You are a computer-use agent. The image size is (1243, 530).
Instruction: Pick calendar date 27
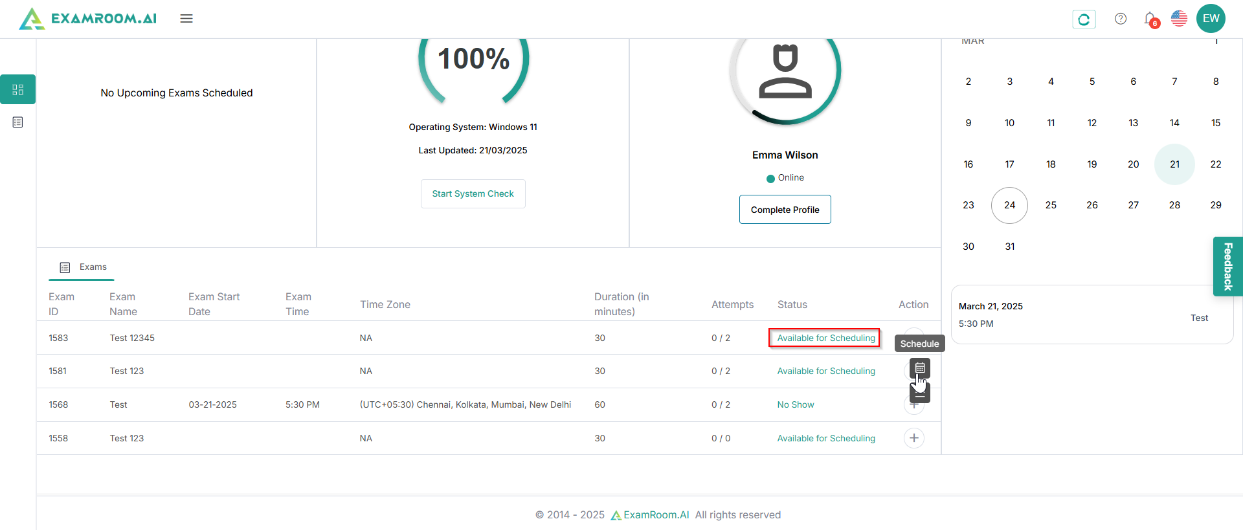pos(1134,205)
